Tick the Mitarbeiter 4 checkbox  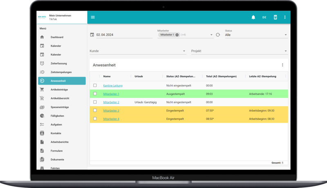95,119
